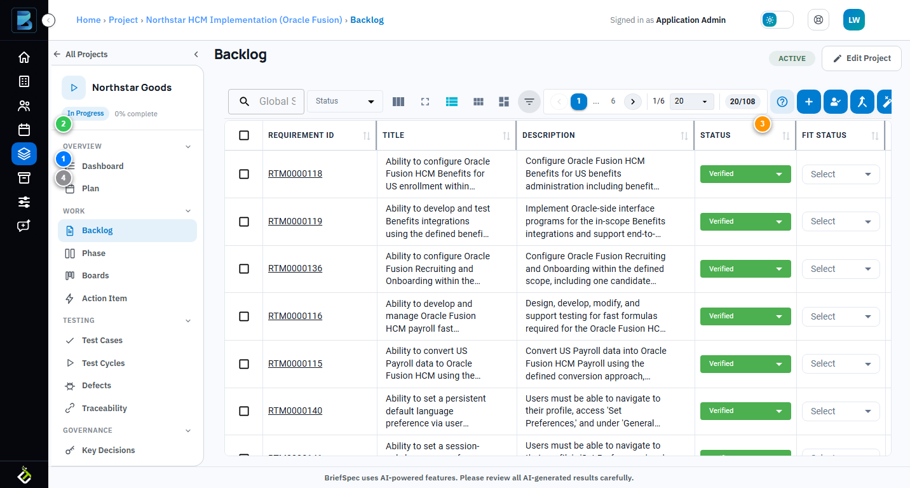The height and width of the screenshot is (488, 910).
Task: Collapse project sidebar with chevron next to All Projects
Action: coord(196,55)
